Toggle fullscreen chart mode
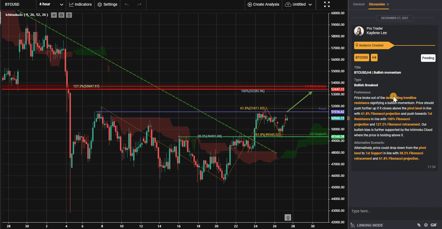This screenshot has width=442, height=229. tap(327, 4)
